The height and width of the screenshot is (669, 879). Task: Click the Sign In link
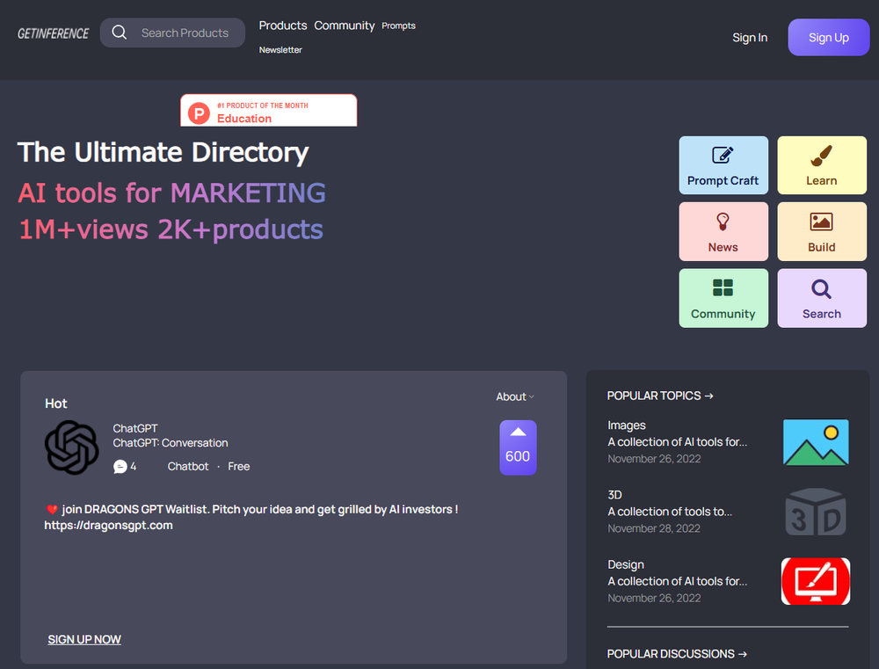click(x=750, y=38)
